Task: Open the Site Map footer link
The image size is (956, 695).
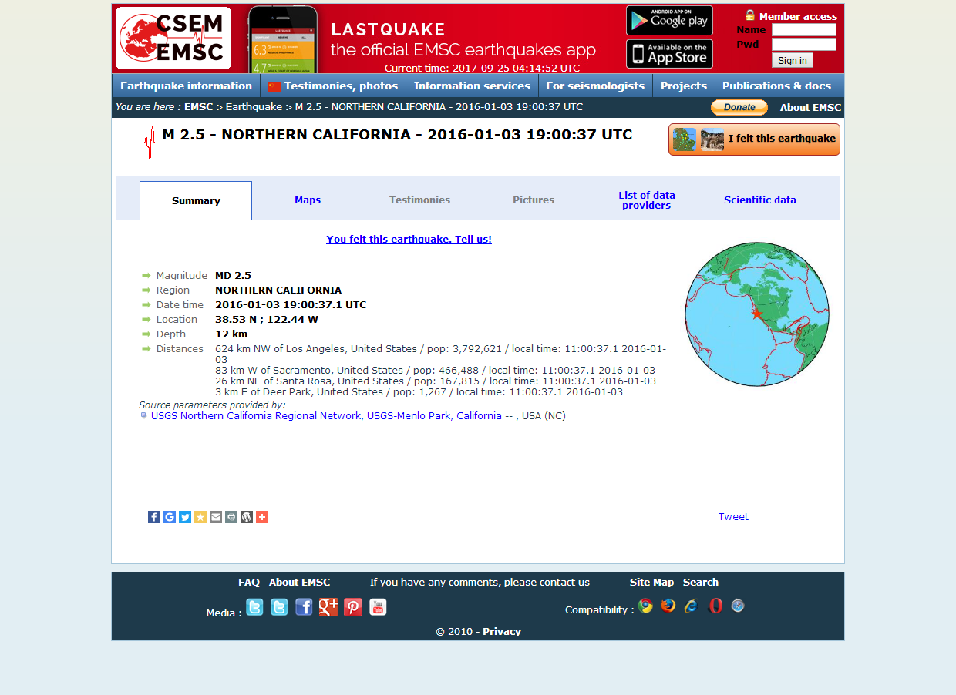Action: (x=651, y=583)
